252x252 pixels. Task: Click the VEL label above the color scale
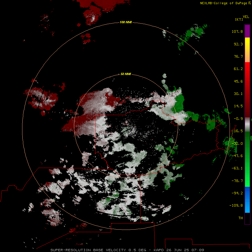[x=246, y=17]
